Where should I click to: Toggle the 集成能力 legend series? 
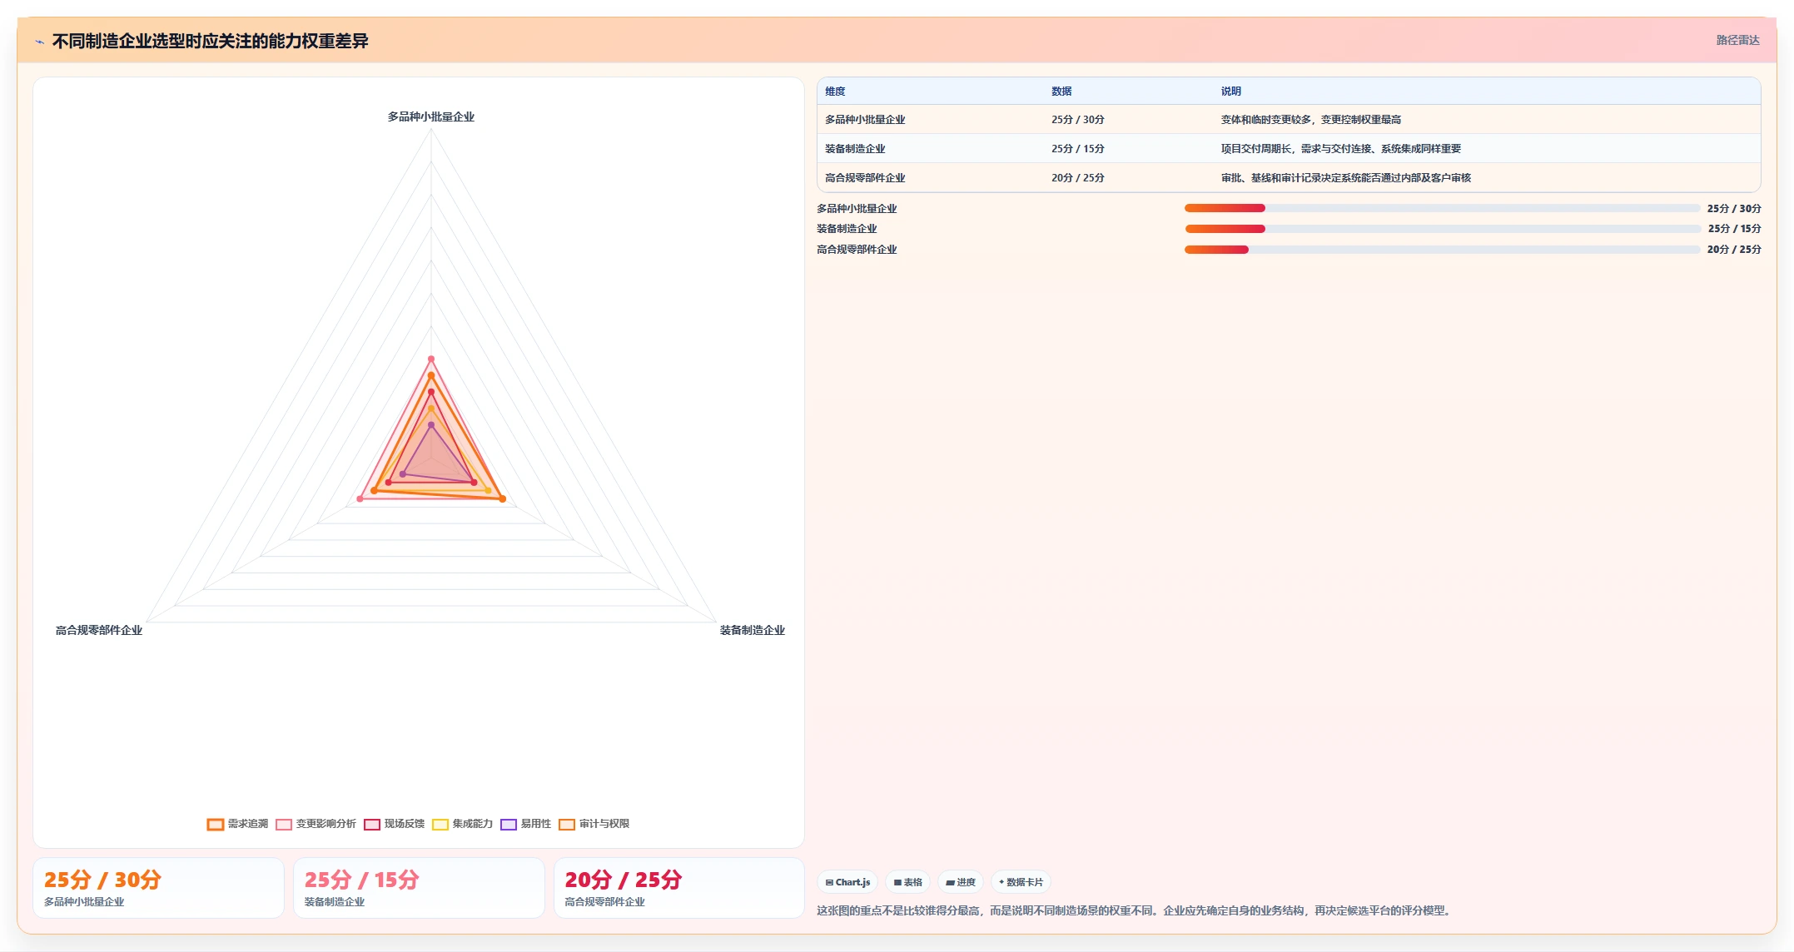coord(462,824)
